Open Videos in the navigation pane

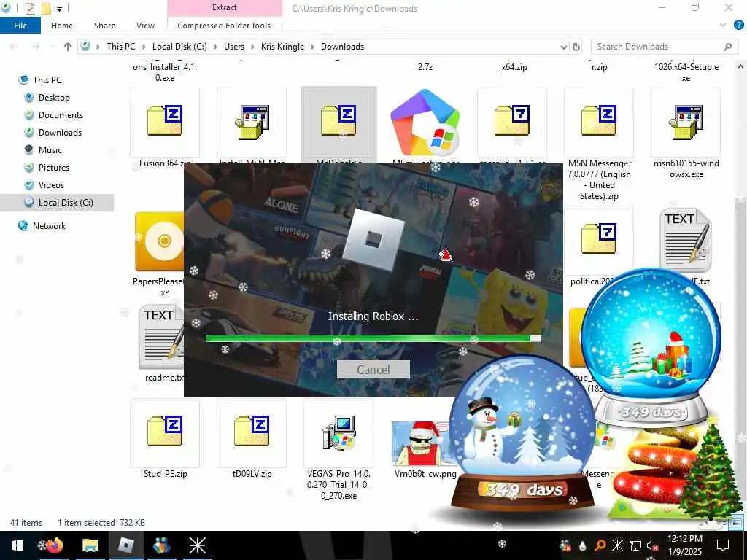[x=51, y=185]
